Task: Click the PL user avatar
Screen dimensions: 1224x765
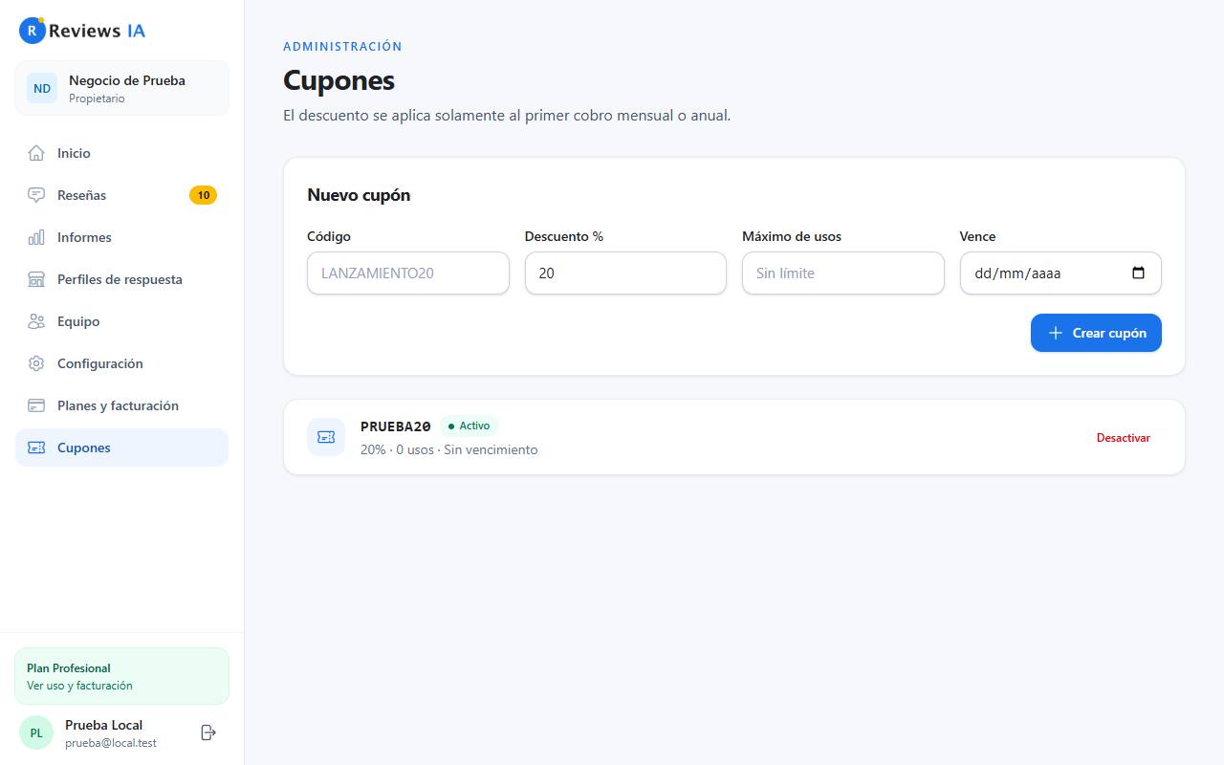Action: 36,732
